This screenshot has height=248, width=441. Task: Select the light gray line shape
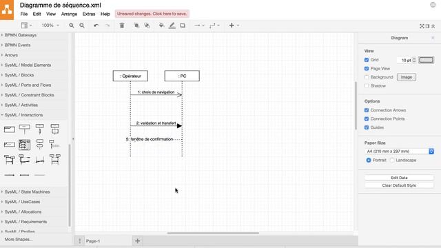tap(40, 175)
